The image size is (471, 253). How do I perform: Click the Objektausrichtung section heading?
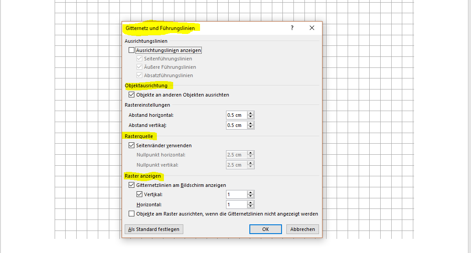pos(146,86)
